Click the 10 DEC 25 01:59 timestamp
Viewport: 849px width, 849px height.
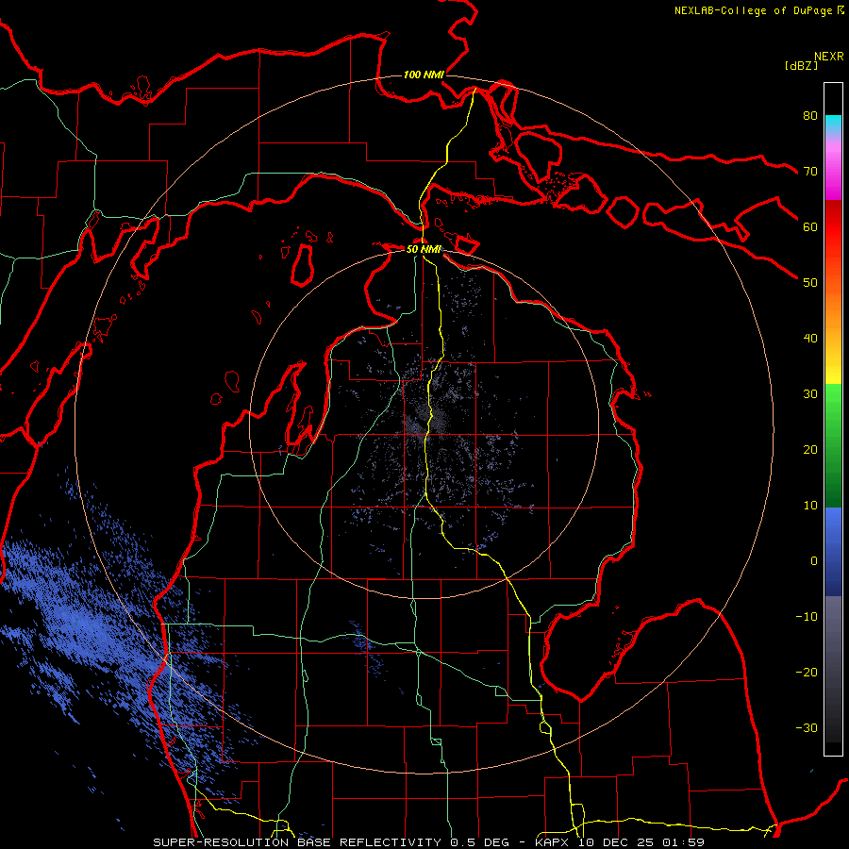point(641,842)
